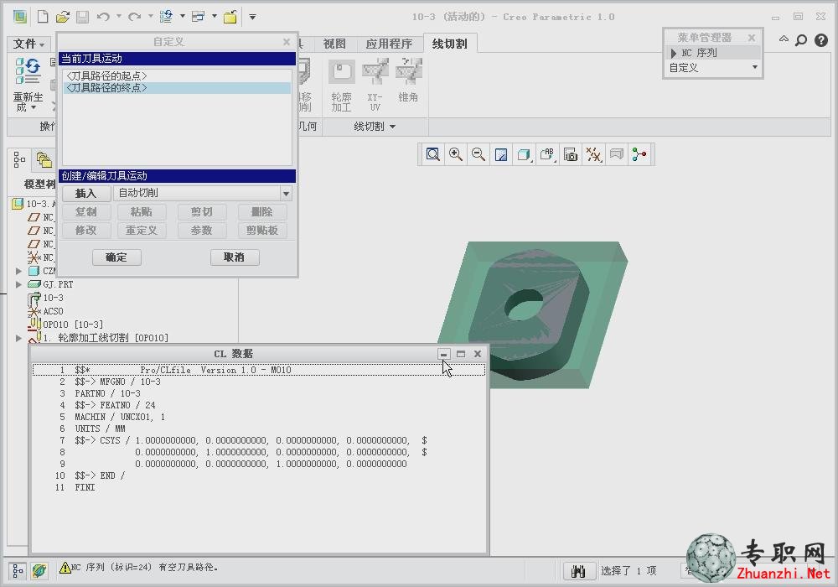This screenshot has width=838, height=587.
Task: Click the browser globe icon in status bar
Action: [39, 571]
